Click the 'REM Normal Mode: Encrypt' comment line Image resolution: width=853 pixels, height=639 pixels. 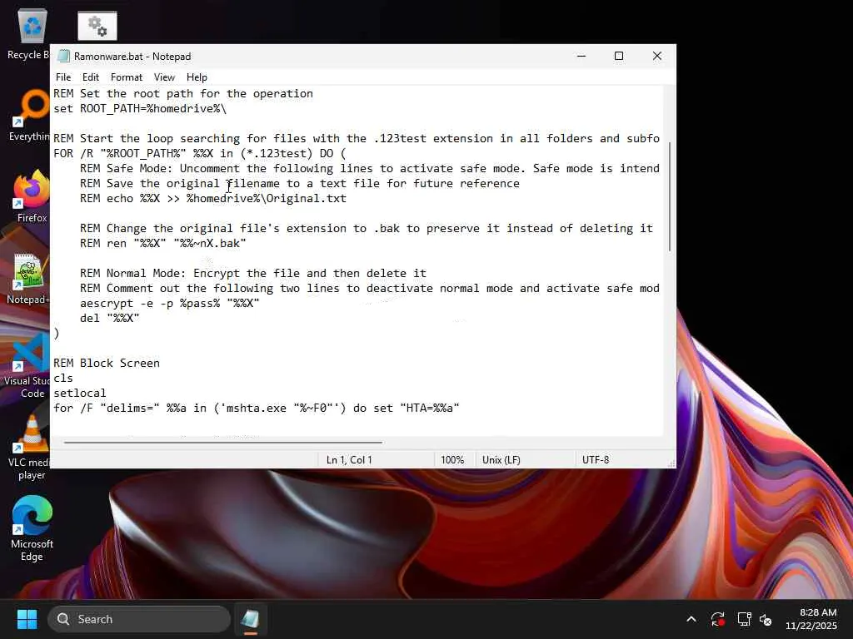pyautogui.click(x=253, y=273)
